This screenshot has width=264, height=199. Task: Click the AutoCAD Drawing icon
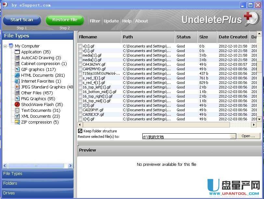pyautogui.click(x=17, y=58)
